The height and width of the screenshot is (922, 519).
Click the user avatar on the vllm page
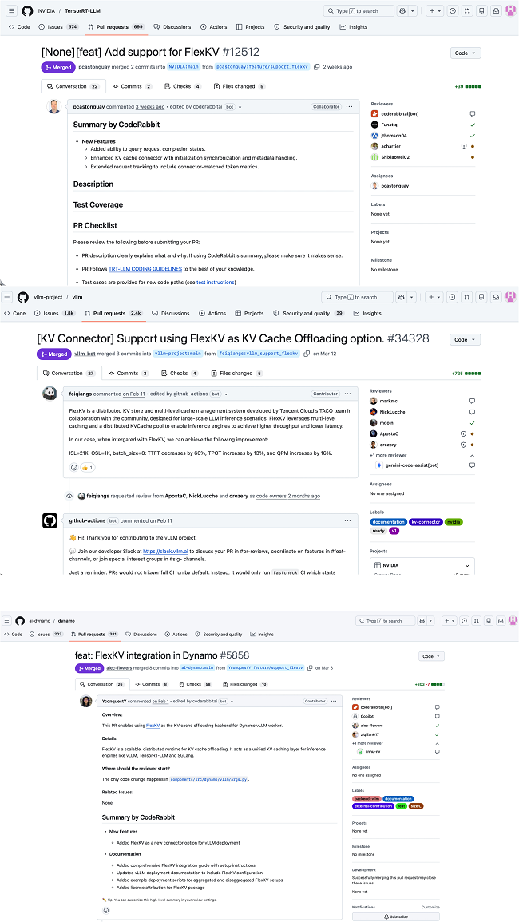tap(510, 297)
